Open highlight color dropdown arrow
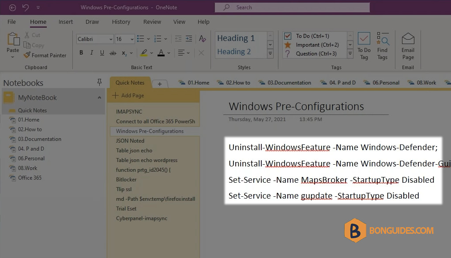 pos(151,53)
